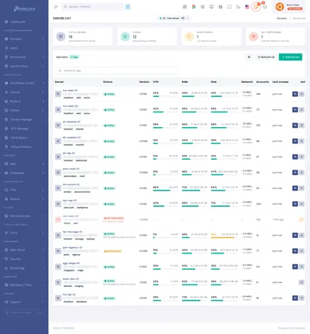Open the Remote Access sidebar menu
The image size is (310, 334).
coord(24,216)
